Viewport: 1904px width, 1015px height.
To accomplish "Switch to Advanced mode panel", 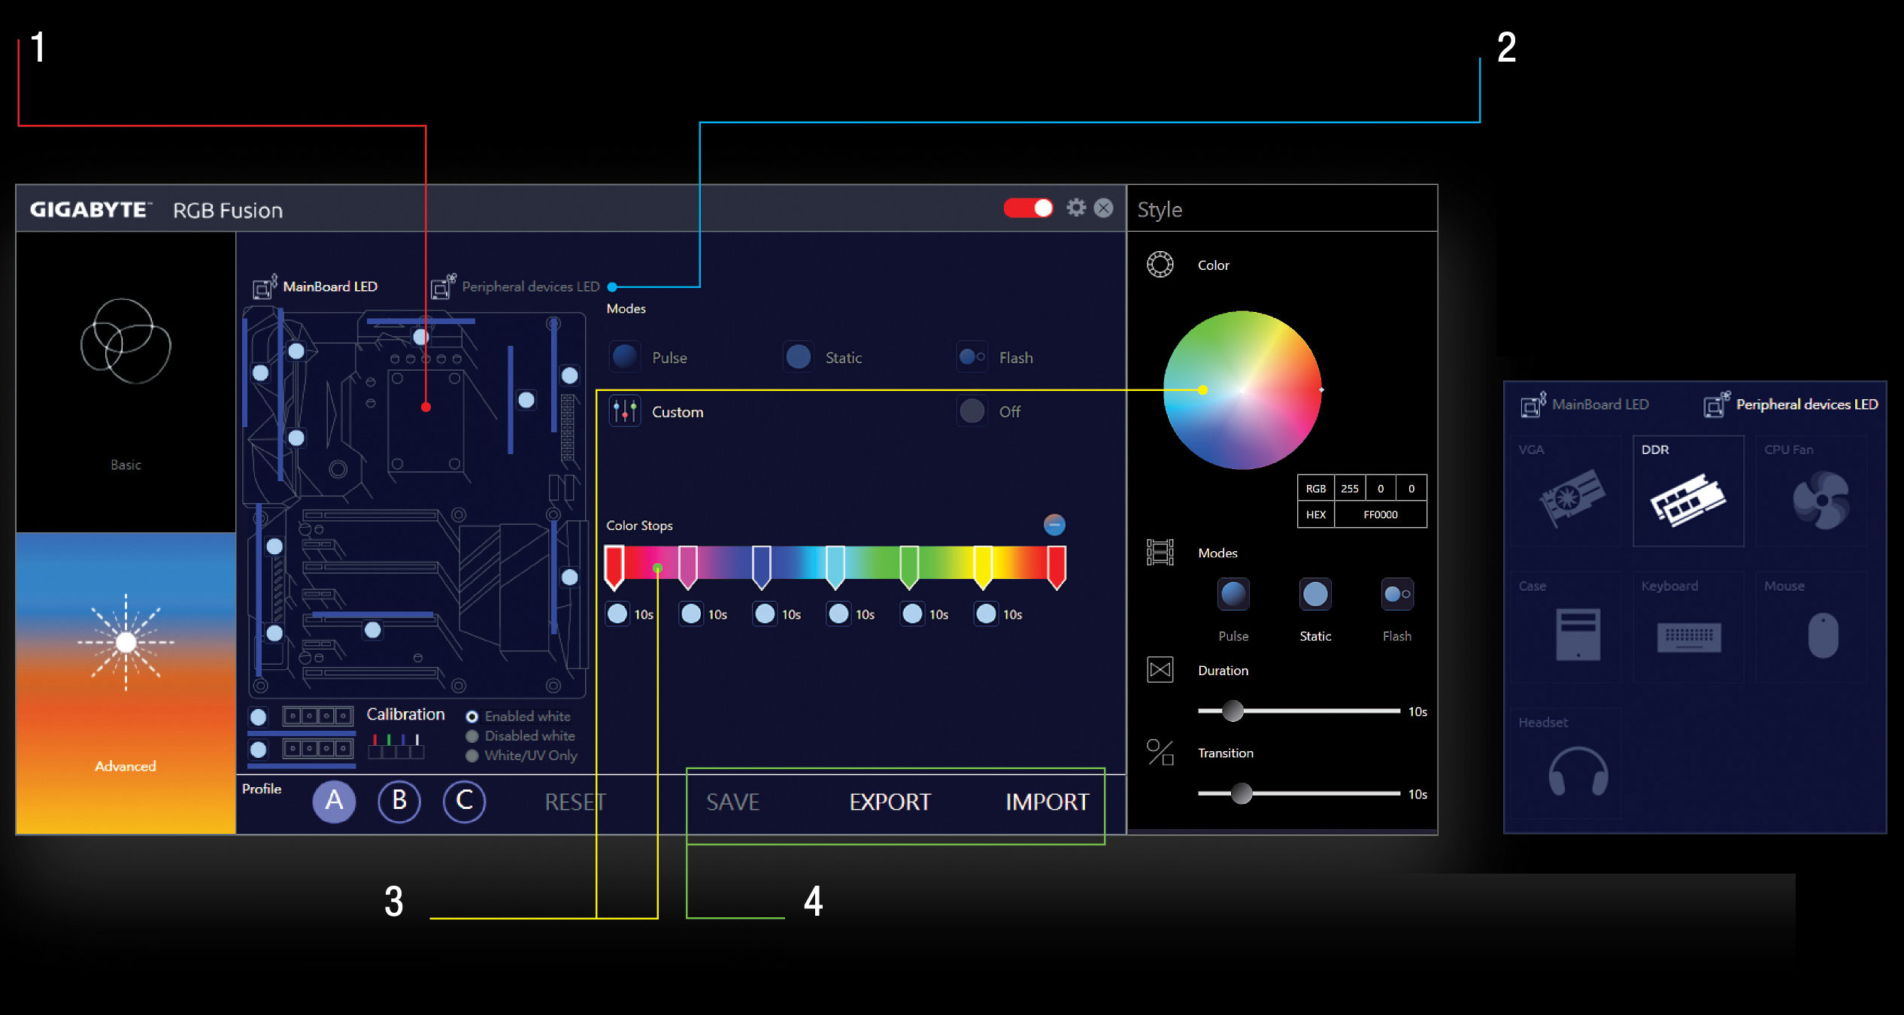I will tap(126, 683).
